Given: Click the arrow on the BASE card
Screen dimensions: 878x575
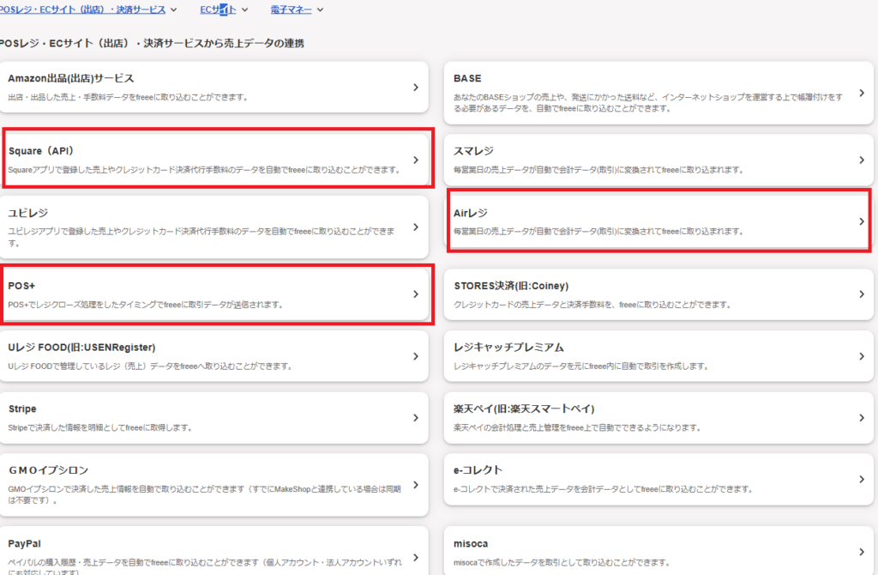Looking at the screenshot, I should point(862,93).
